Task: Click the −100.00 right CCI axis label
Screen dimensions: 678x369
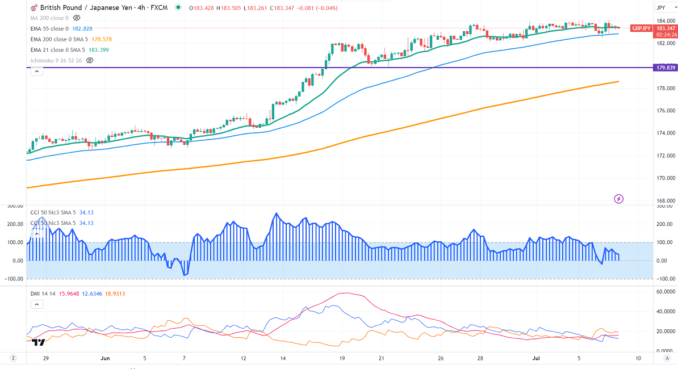Action: (665, 279)
